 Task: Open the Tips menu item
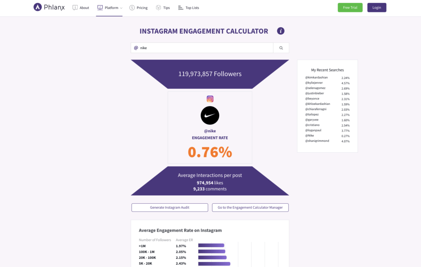[163, 7]
